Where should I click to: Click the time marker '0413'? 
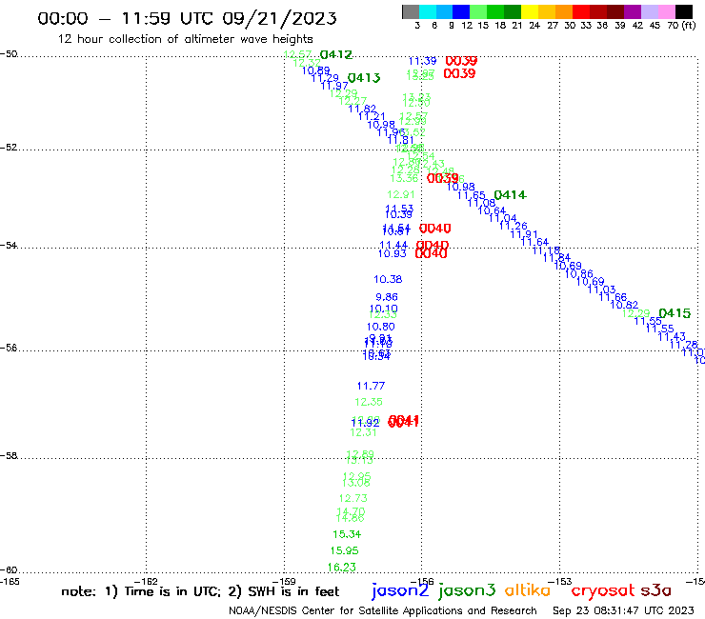click(364, 78)
